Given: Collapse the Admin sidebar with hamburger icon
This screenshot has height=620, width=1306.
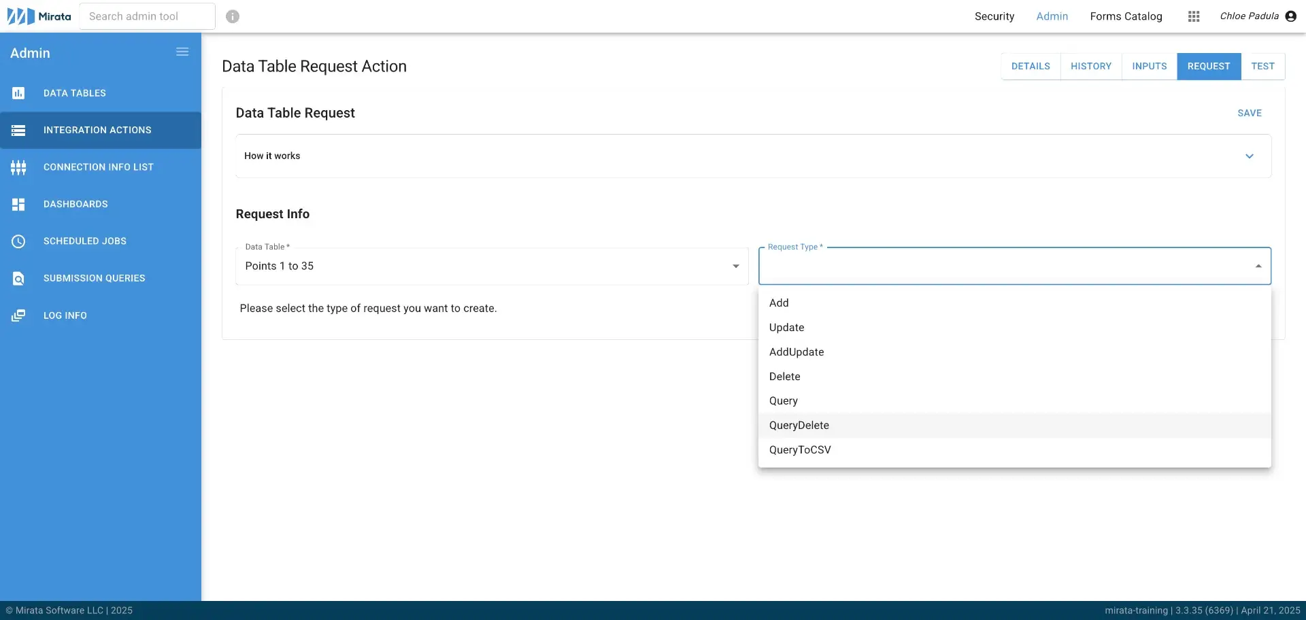Looking at the screenshot, I should point(182,51).
